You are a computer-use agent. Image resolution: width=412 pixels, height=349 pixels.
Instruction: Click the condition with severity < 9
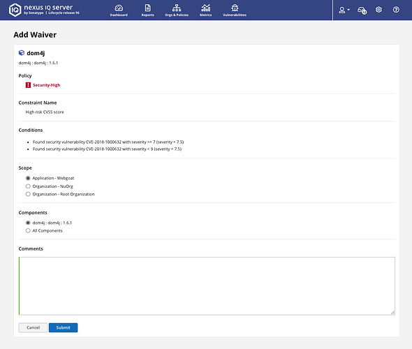(x=108, y=149)
